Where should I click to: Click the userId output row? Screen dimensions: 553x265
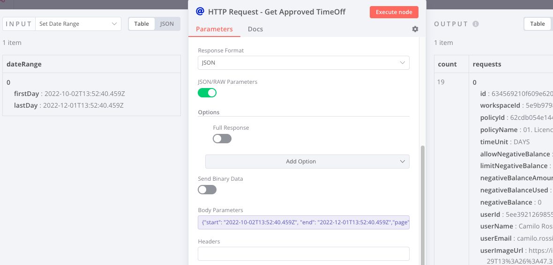point(516,214)
